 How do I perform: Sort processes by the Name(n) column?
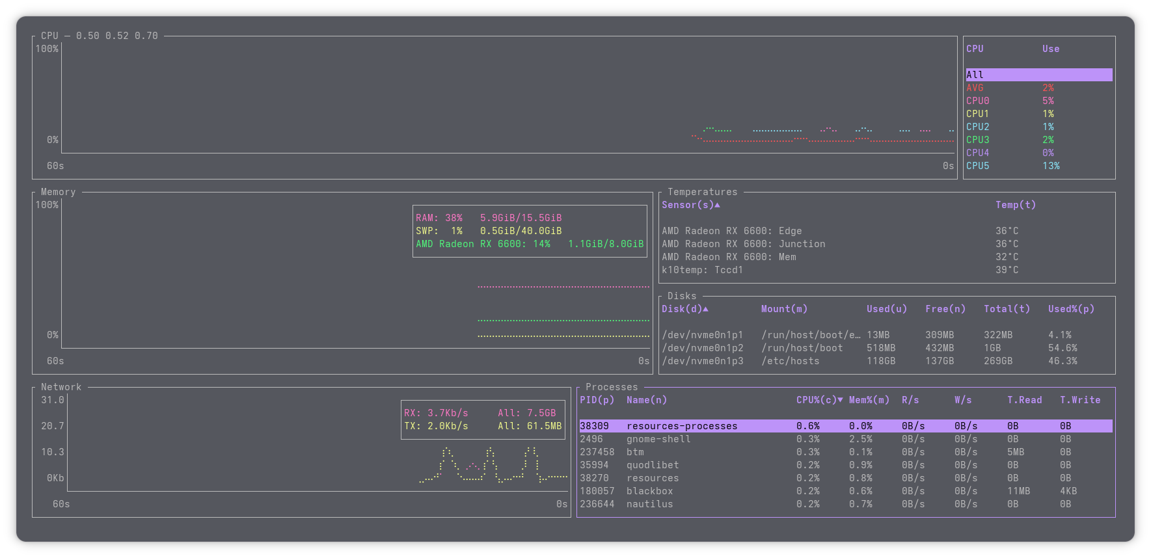click(646, 400)
